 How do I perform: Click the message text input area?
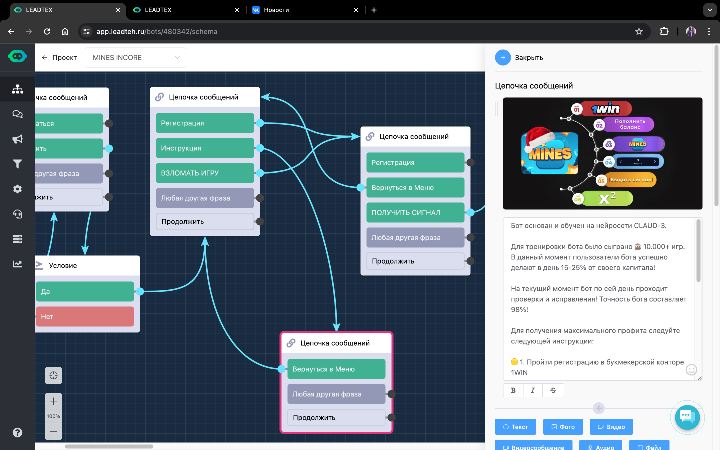598,297
